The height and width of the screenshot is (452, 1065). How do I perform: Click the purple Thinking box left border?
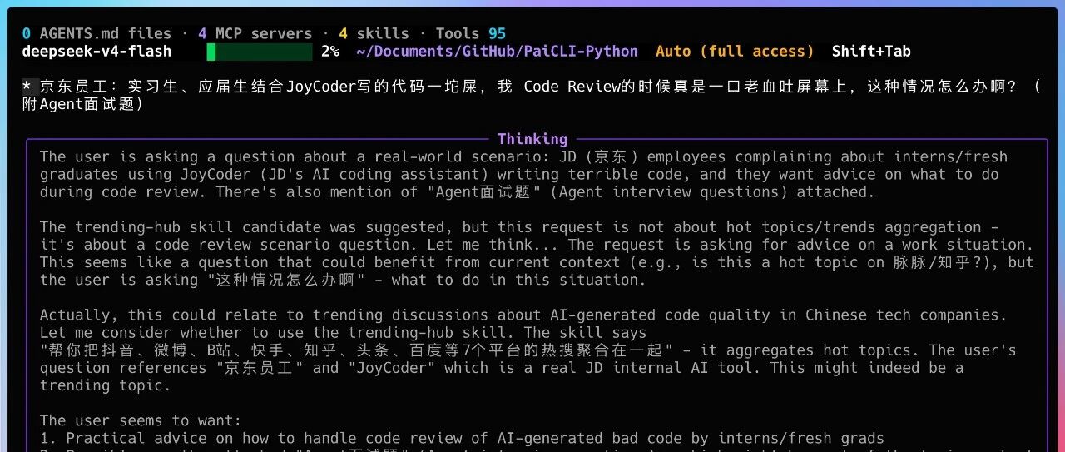(x=27, y=296)
